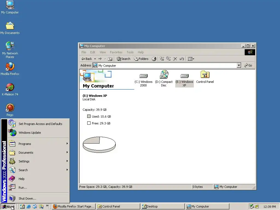Select the (E:) Windows XP drive
280x210 pixels.
click(185, 80)
